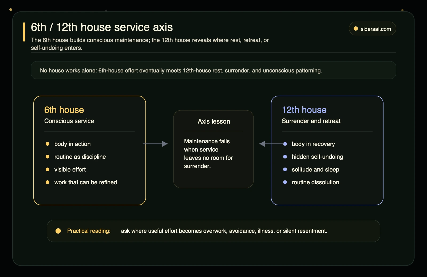Click the '6th house' card heading

[64, 110]
